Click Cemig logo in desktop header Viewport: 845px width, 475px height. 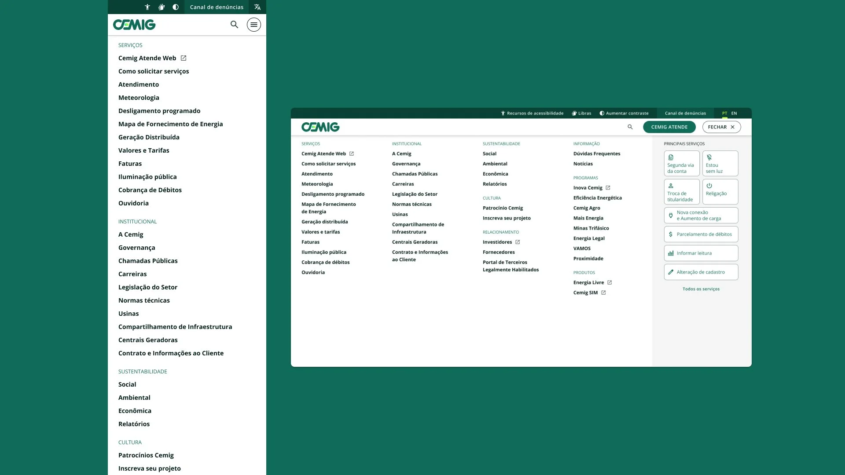point(320,127)
